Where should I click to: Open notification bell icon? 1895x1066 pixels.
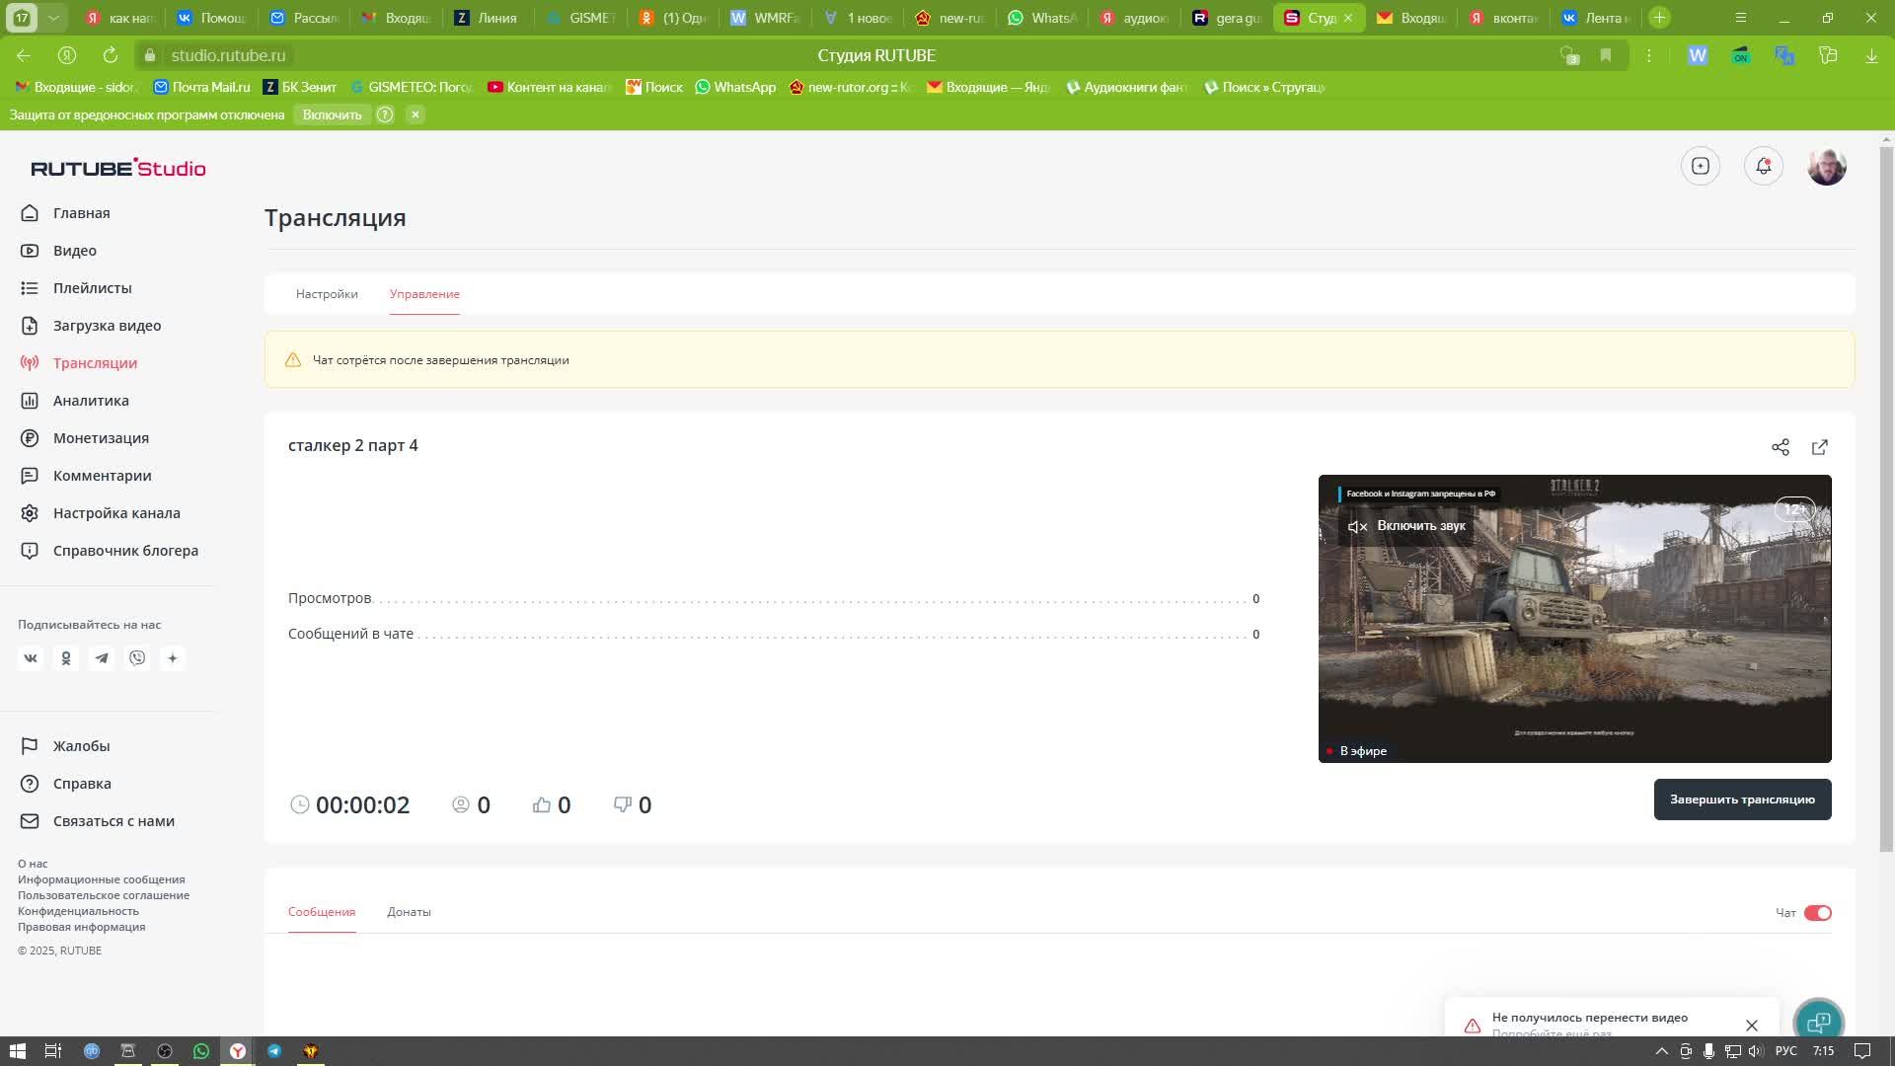point(1765,165)
